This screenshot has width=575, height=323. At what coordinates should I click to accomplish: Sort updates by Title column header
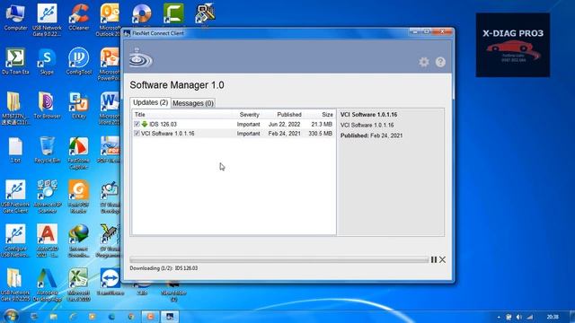tap(140, 115)
